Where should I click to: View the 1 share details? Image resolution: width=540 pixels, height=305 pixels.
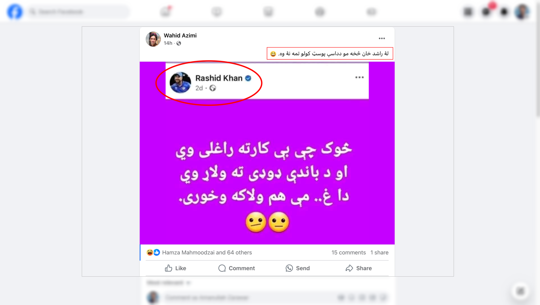click(x=380, y=252)
